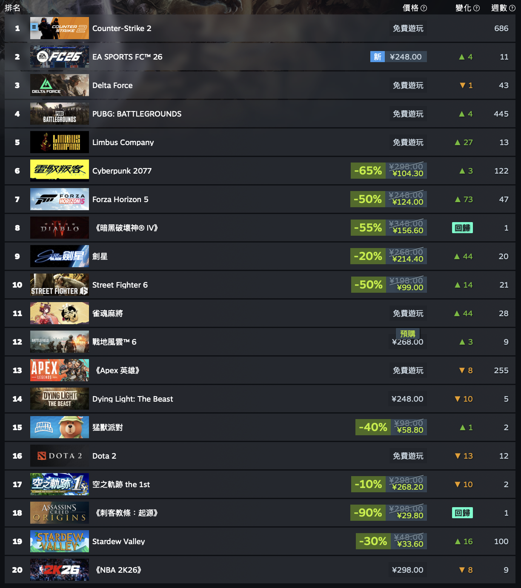The height and width of the screenshot is (588, 521).
Task: Click the Cyberpunk 2077 yellow thumbnail
Action: [x=60, y=171]
